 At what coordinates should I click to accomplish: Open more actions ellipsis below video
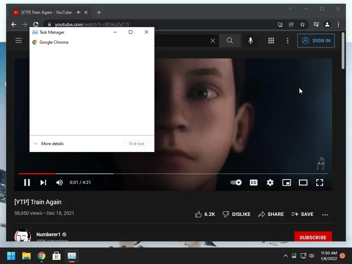325,214
